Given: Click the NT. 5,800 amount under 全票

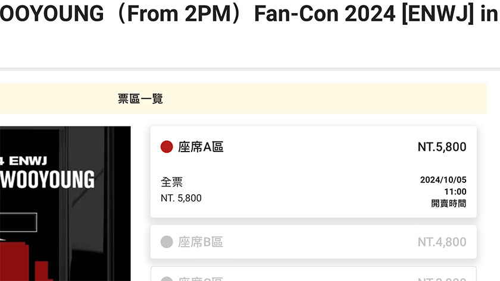Looking at the screenshot, I should [x=181, y=198].
